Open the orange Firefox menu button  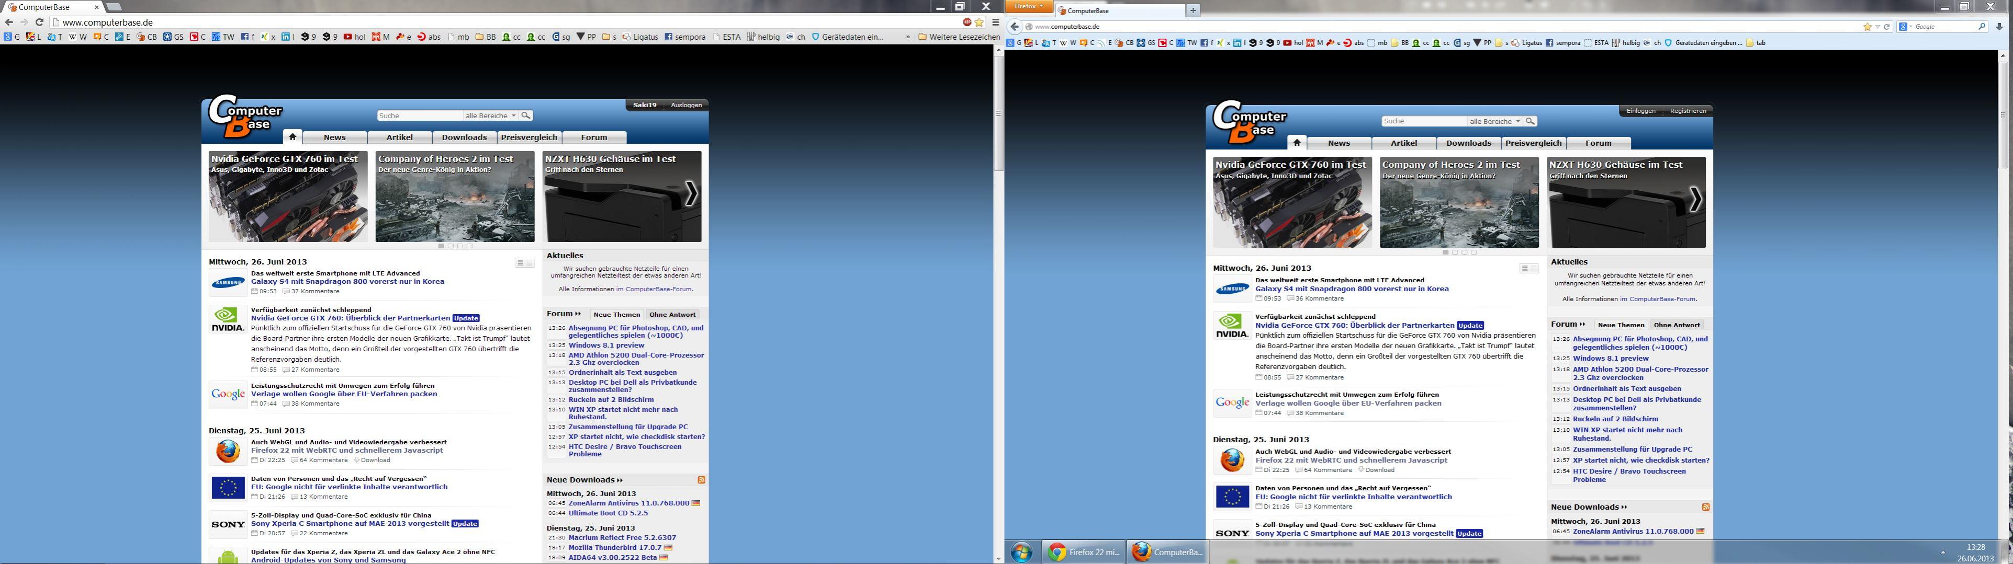(1029, 6)
